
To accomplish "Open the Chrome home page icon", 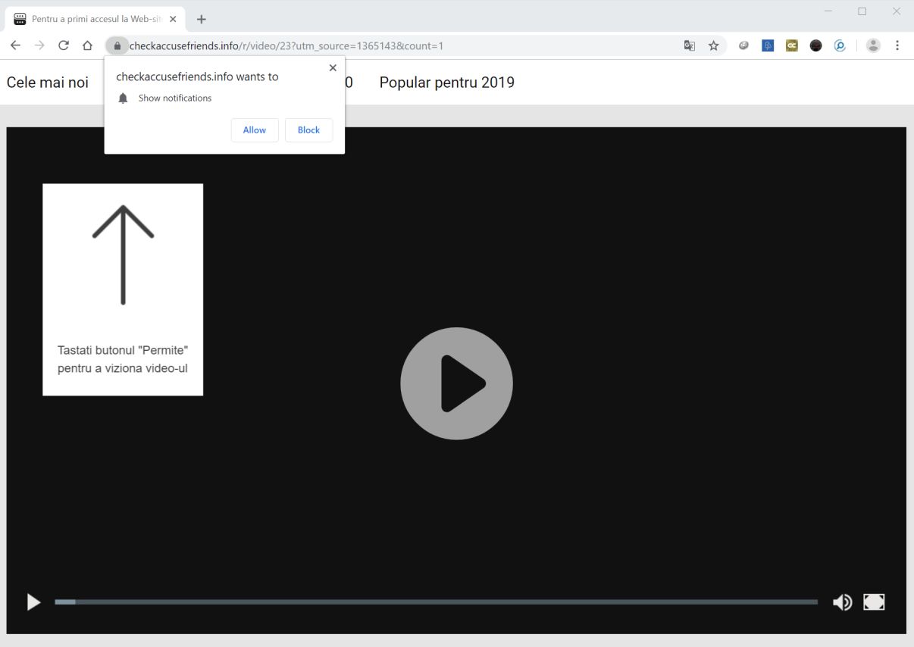I will [x=87, y=45].
